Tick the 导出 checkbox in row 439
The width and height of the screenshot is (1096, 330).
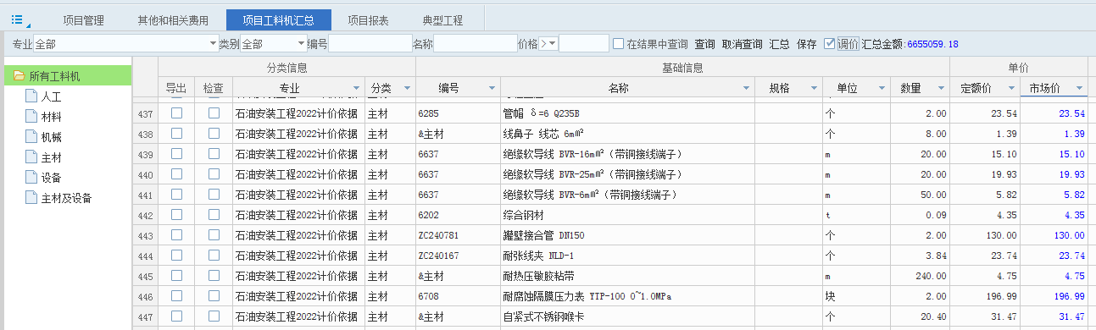(x=176, y=153)
